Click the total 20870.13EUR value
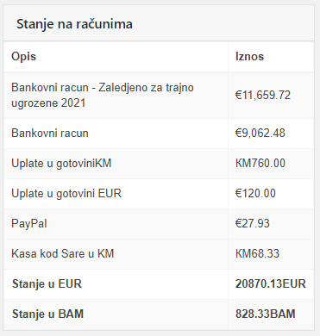The height and width of the screenshot is (336, 320). 271,283
